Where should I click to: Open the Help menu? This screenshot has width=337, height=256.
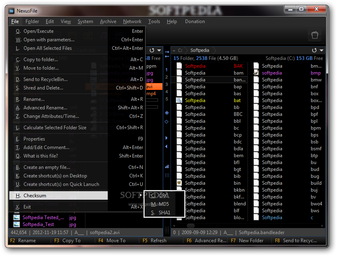click(x=172, y=21)
